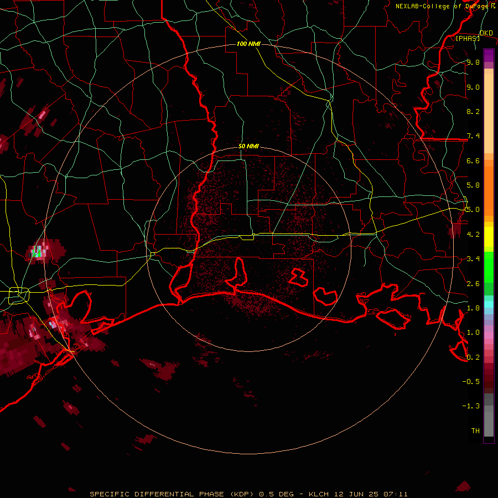Click the 2.6 value on the color scale
Screen dimensions: 498x498
click(473, 283)
